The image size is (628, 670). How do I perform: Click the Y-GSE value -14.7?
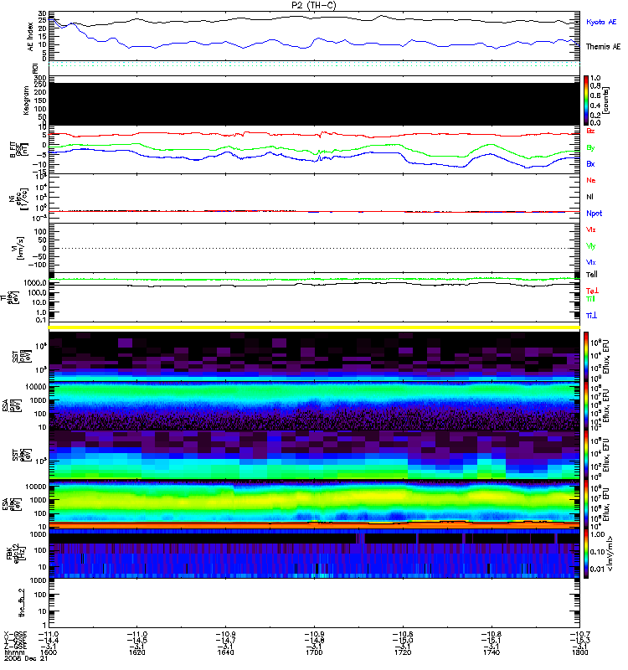(225, 641)
